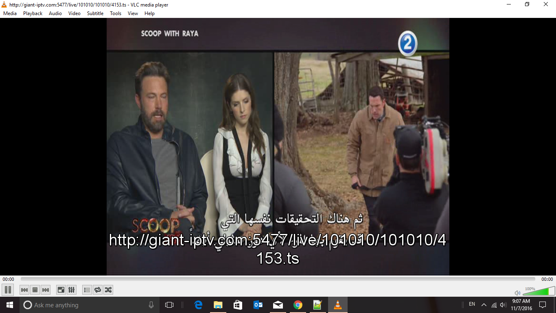The height and width of the screenshot is (313, 556).
Task: Launch Microsoft Edge from taskbar
Action: [x=198, y=305]
